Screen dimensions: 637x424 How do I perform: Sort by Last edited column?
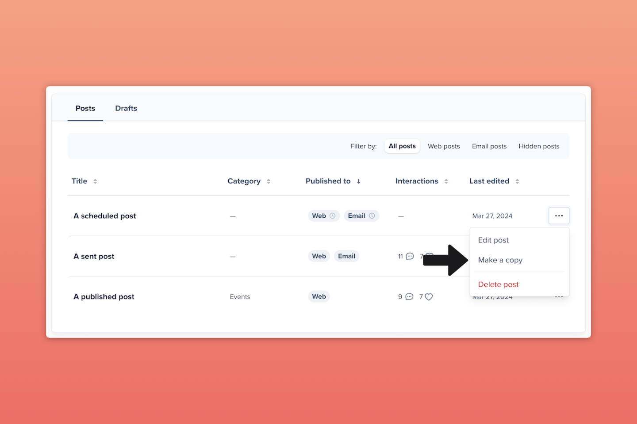[x=517, y=181]
